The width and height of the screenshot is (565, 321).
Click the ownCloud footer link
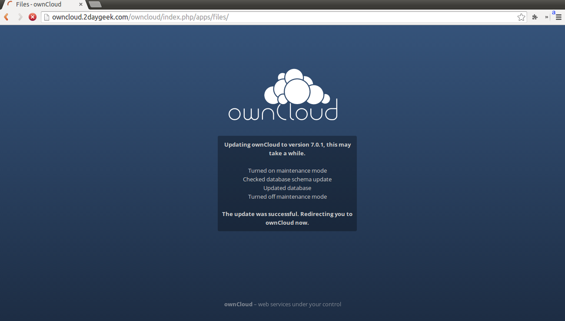[238, 304]
